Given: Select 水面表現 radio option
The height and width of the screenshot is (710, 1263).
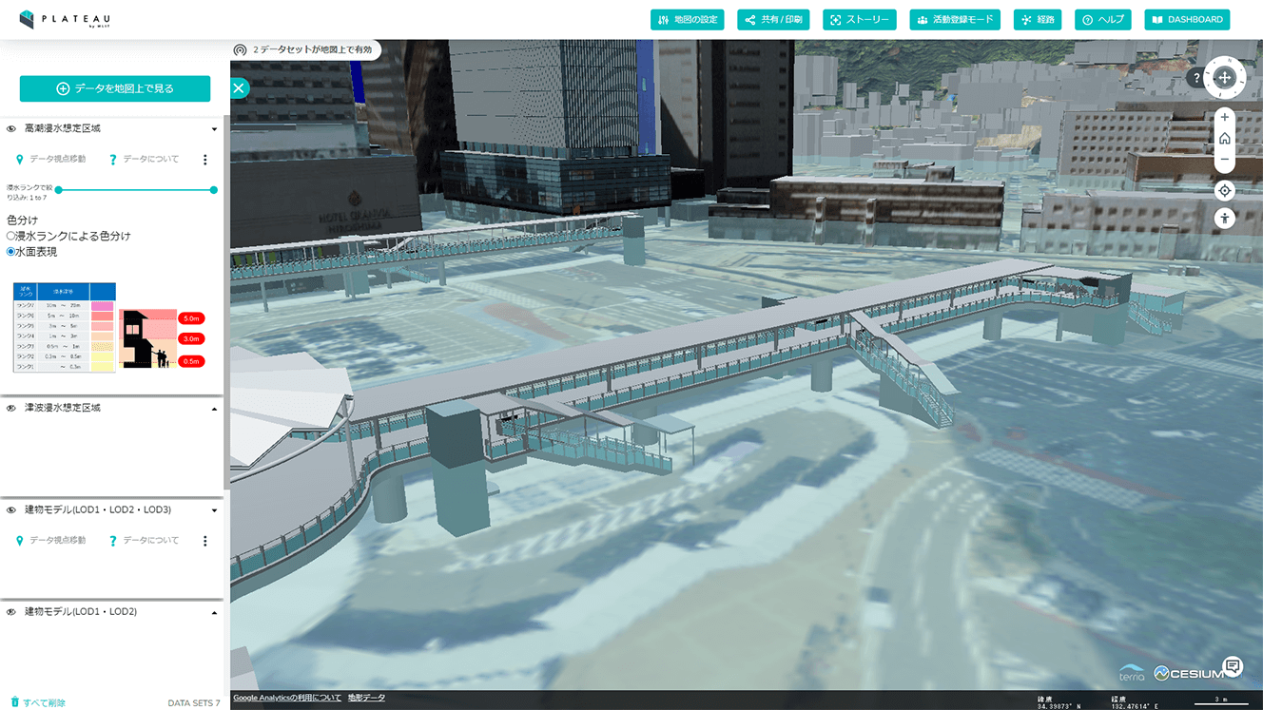Looking at the screenshot, I should tap(11, 252).
